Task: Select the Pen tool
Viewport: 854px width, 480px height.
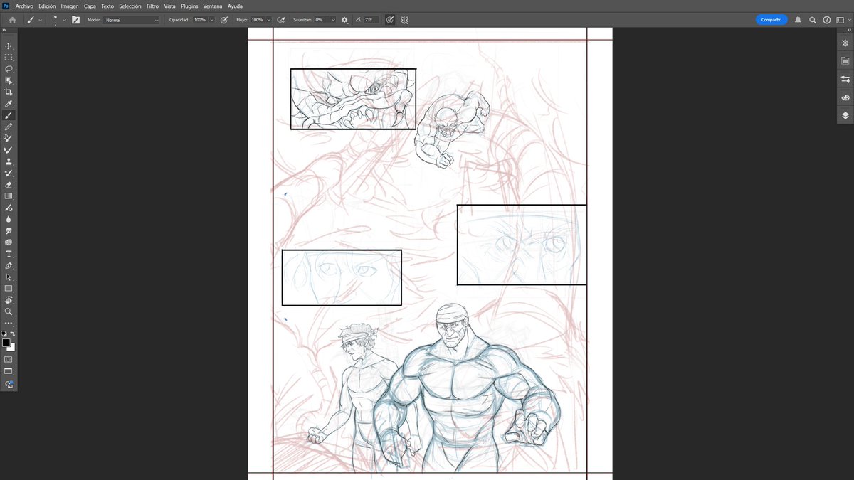Action: 9,265
